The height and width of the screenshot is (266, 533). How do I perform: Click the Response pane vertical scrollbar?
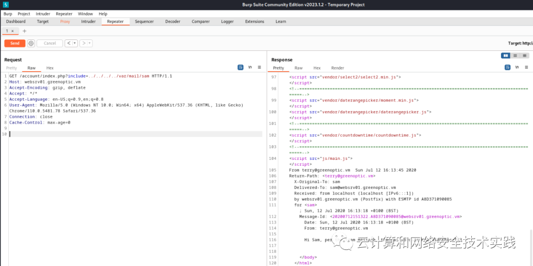point(530,247)
